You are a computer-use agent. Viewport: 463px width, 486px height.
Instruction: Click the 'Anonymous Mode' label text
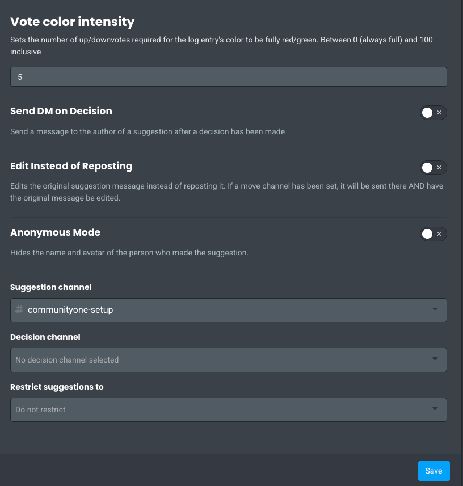55,232
